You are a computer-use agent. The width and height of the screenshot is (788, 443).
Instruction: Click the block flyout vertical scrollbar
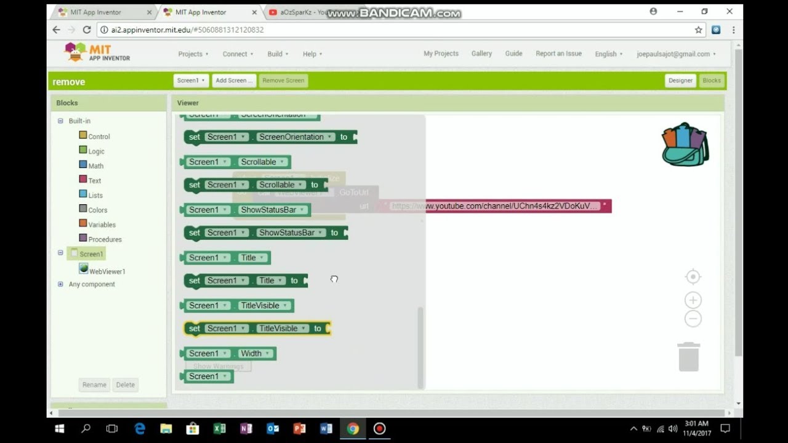point(421,348)
